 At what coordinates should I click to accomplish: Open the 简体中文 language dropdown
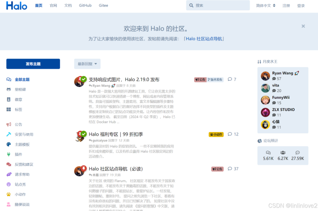tap(266, 6)
